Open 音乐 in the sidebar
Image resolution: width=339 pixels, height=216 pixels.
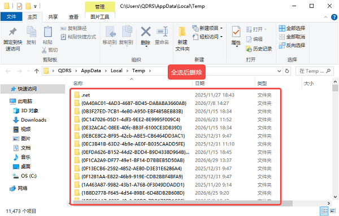point(22,157)
